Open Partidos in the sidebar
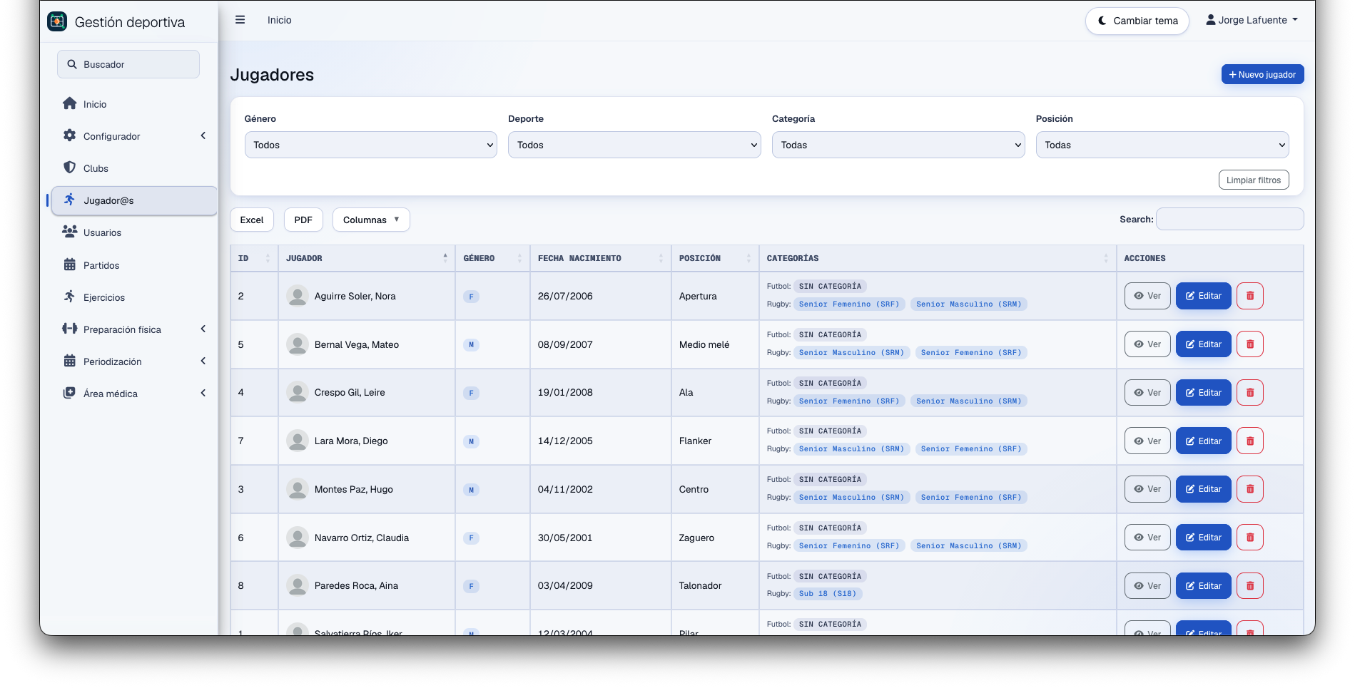Screen dimensions: 1355x688 click(134, 265)
